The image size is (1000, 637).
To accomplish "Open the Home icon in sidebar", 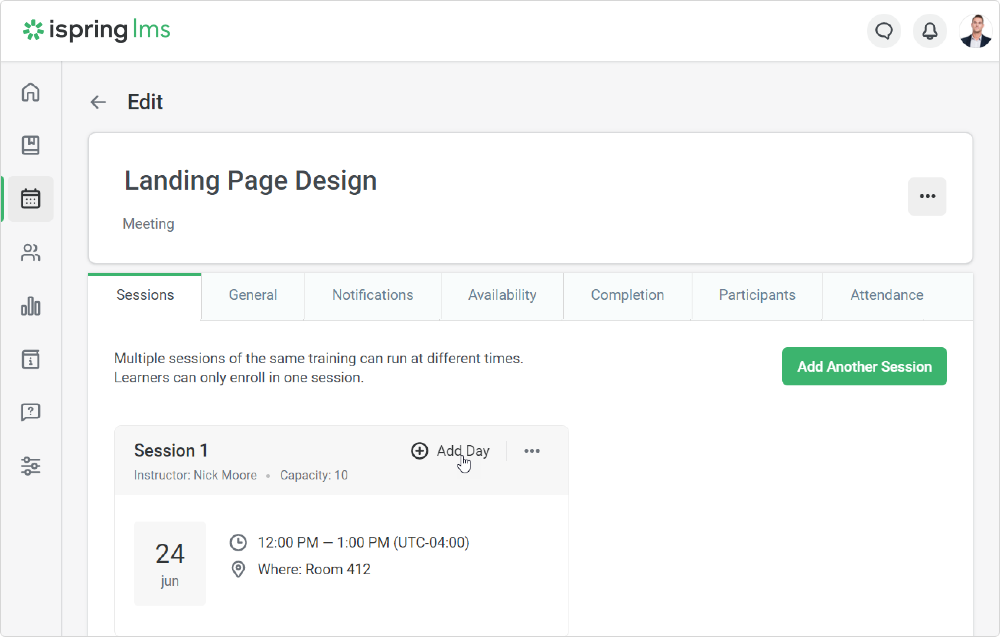I will (x=30, y=92).
